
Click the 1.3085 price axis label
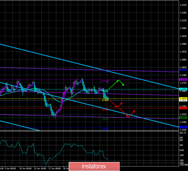coord(183,28)
